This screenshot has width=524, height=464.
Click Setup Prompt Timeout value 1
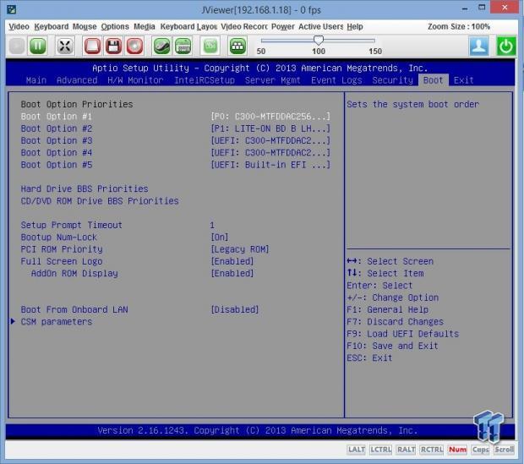point(212,225)
